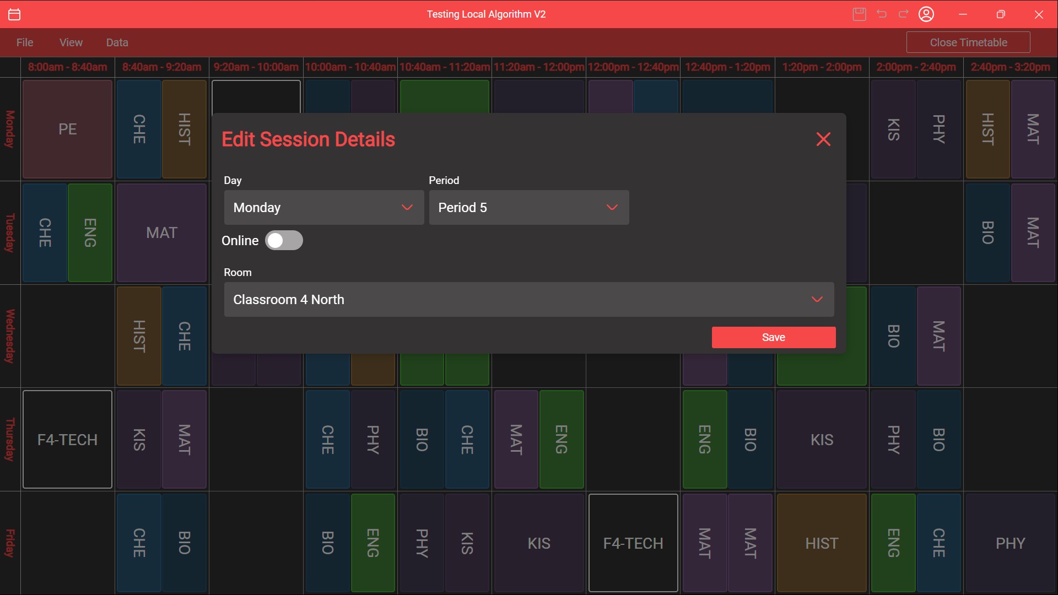The height and width of the screenshot is (595, 1058).
Task: Click the redo arrow icon
Action: 904,14
